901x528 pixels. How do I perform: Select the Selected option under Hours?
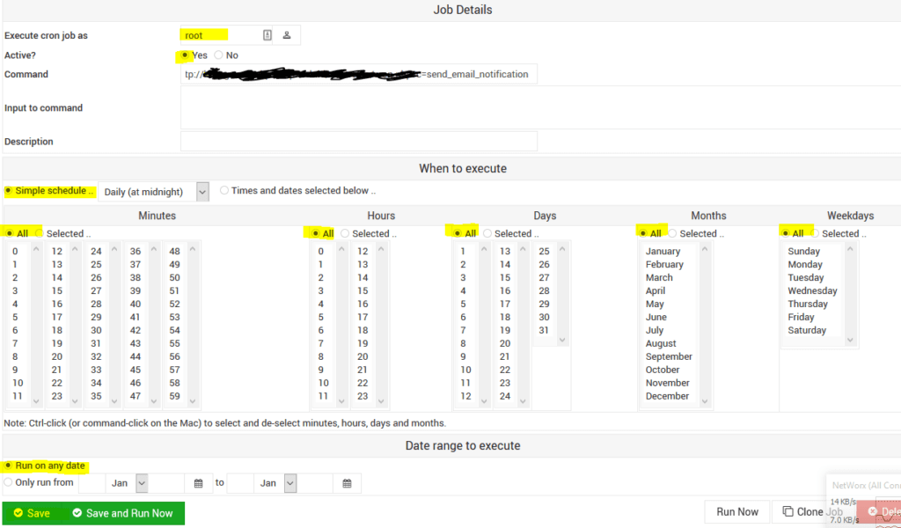coord(344,233)
